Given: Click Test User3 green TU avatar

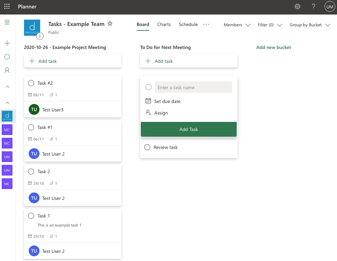Looking at the screenshot, I should 34,109.
